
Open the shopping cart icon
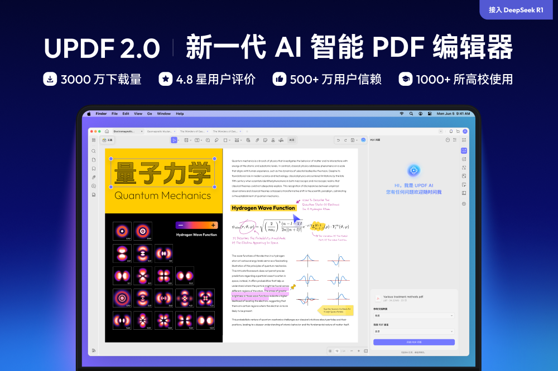(x=458, y=131)
